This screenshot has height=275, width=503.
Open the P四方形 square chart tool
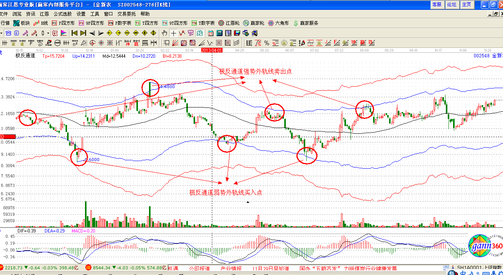(x=63, y=23)
